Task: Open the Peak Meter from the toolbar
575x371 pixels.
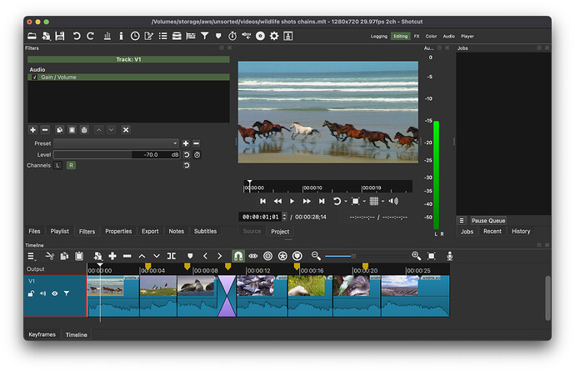Action: (107, 36)
